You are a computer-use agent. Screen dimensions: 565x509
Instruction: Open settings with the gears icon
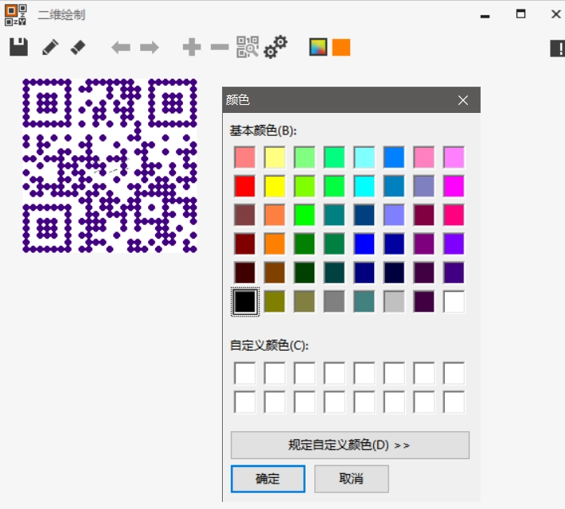pyautogui.click(x=275, y=47)
